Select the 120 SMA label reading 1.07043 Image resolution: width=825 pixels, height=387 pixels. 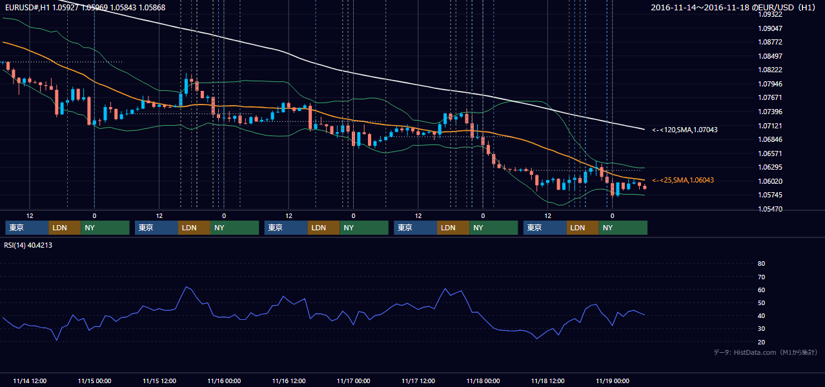(685, 130)
